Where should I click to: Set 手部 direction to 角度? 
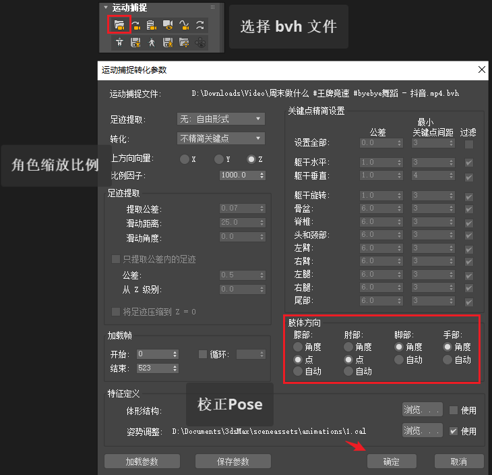448,347
